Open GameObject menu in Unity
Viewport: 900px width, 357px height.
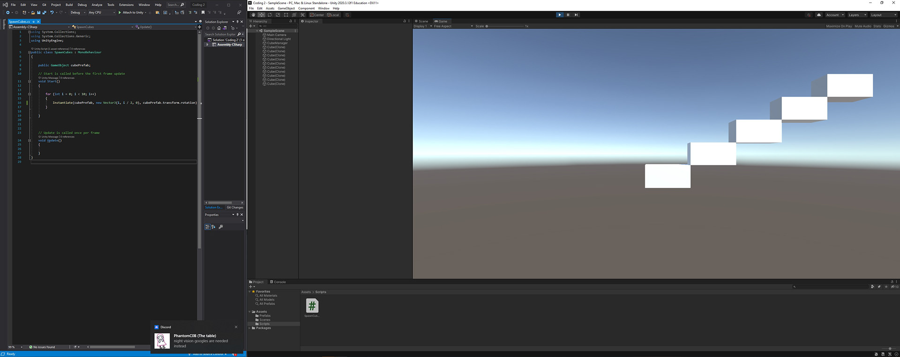[x=286, y=8]
